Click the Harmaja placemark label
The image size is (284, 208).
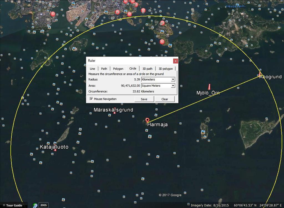click(158, 124)
